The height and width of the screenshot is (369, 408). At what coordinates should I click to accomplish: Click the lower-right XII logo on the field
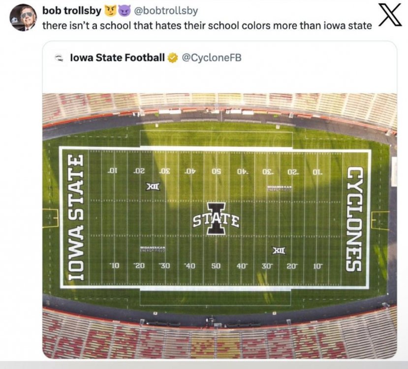(x=279, y=251)
